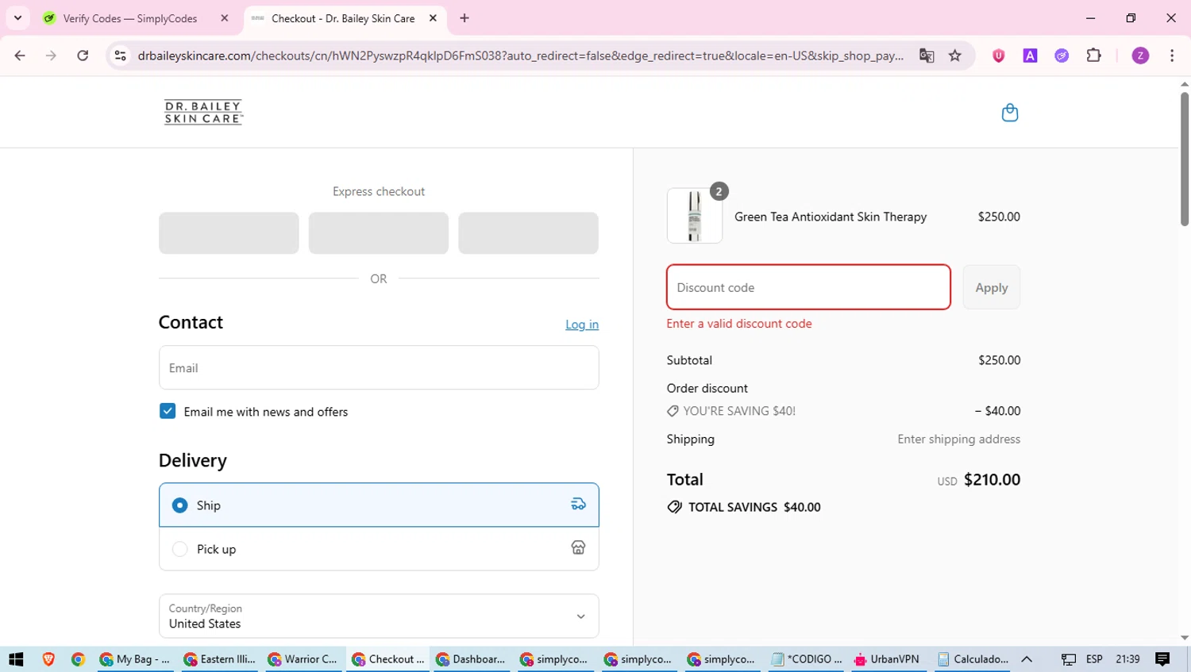Click the Green Tea product thumbnail
This screenshot has height=672, width=1191.
[x=695, y=216]
